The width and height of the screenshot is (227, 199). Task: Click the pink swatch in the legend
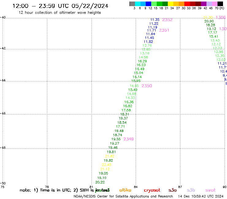(x=214, y=4)
